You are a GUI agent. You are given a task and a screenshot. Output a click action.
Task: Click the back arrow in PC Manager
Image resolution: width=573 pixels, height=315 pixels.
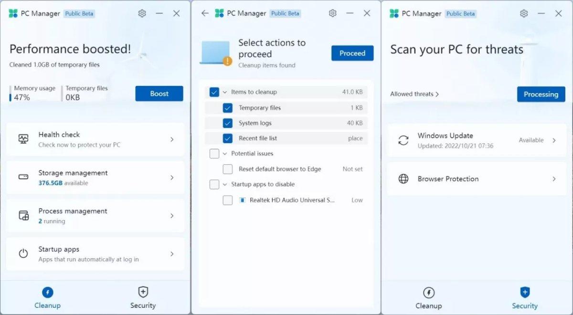pos(205,13)
